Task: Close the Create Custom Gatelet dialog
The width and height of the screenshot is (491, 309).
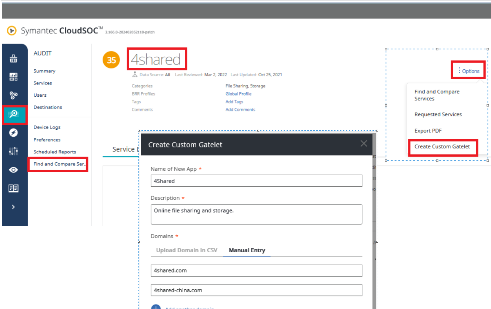Action: point(364,144)
